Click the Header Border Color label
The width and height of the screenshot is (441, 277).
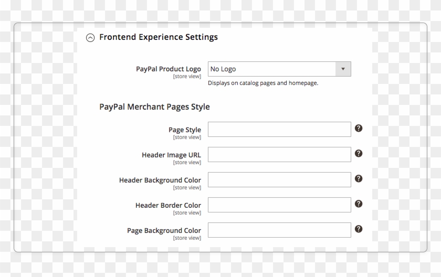click(168, 205)
